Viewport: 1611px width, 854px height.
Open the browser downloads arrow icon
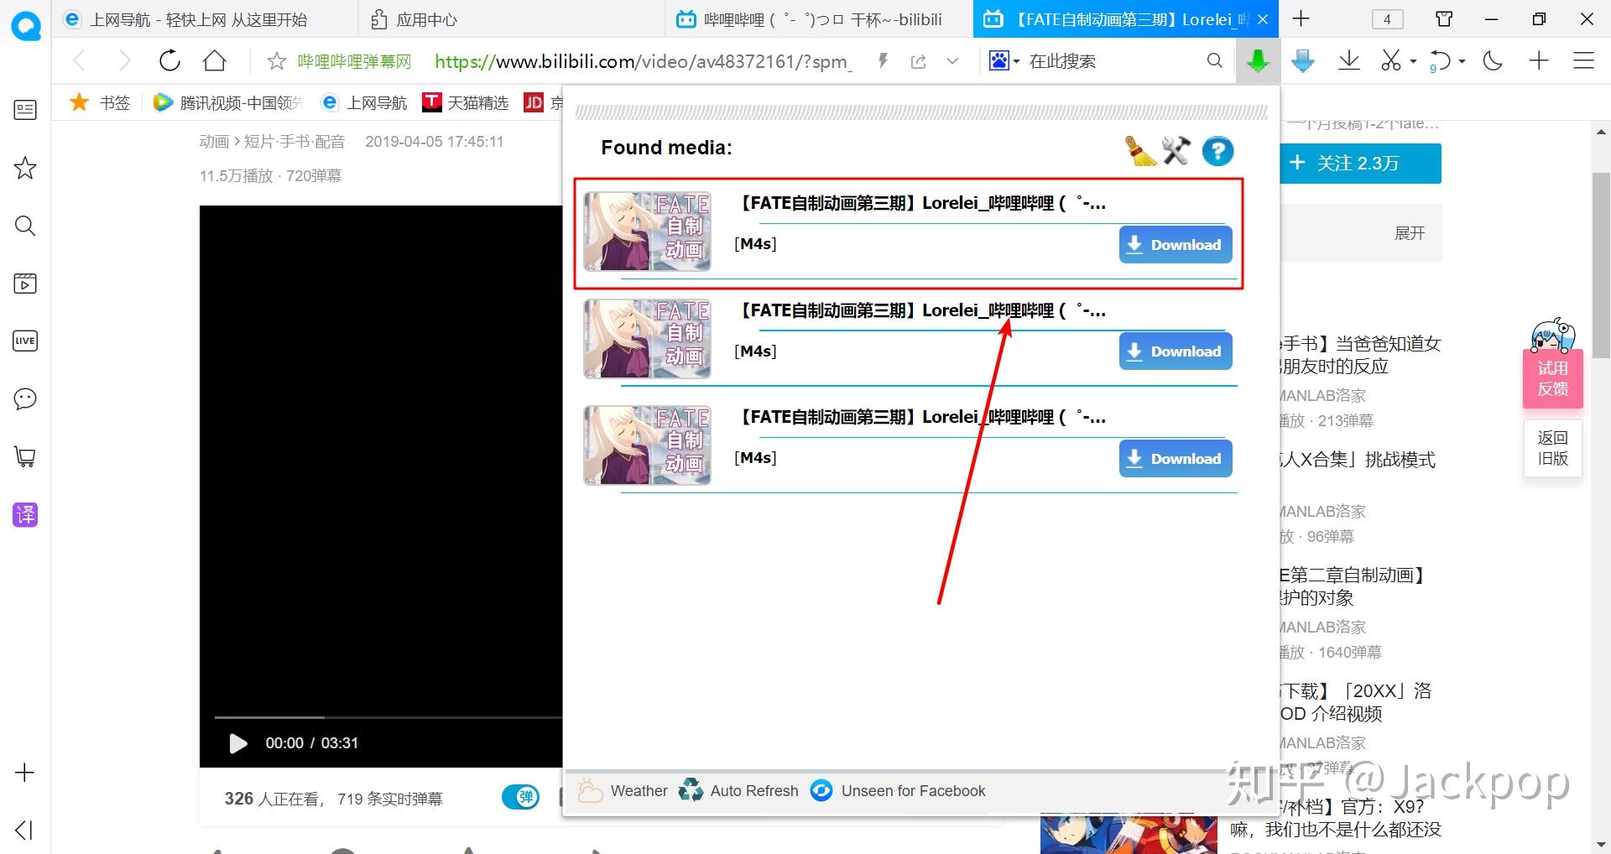pos(1349,60)
